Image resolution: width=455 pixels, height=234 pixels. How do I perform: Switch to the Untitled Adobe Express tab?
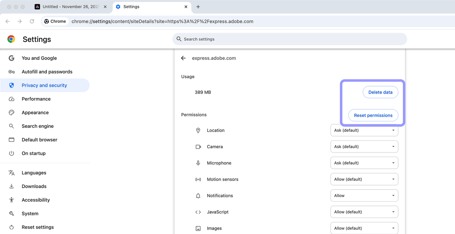[x=69, y=7]
